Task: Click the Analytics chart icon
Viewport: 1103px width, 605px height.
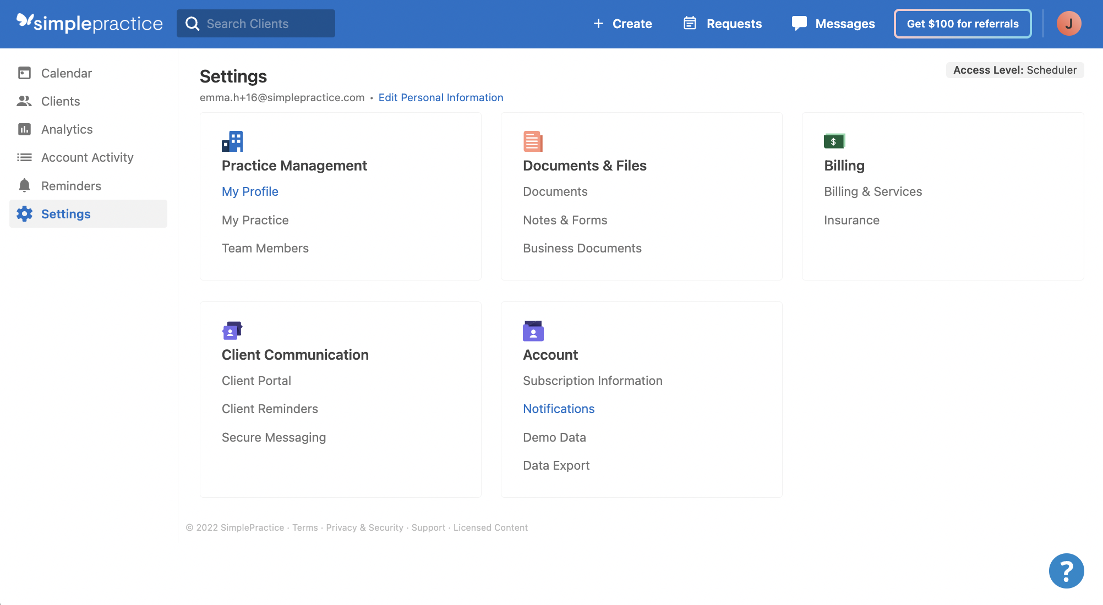Action: click(24, 129)
